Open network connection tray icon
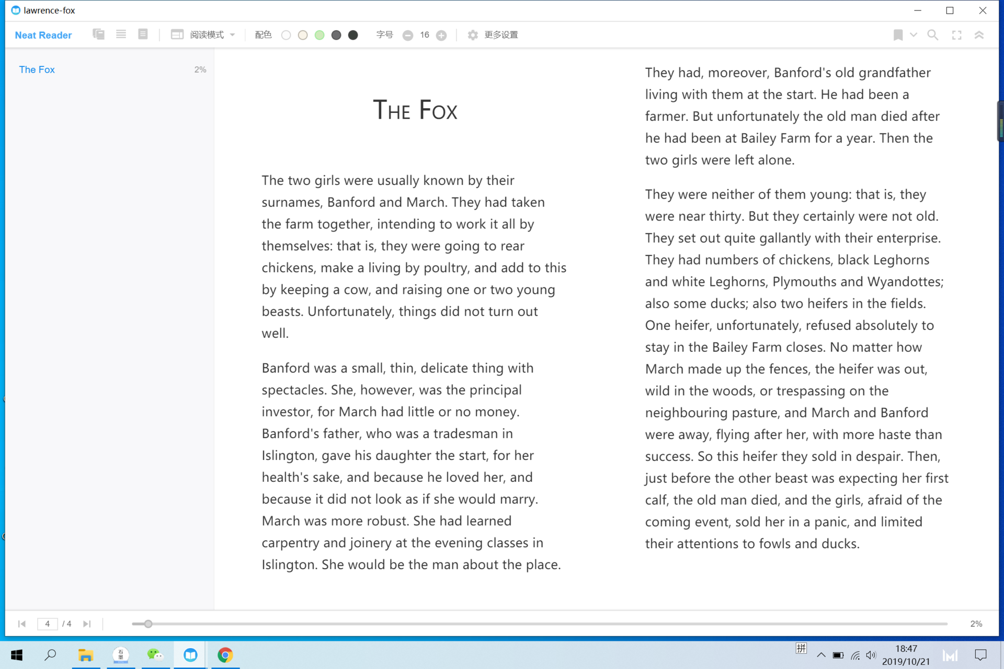The width and height of the screenshot is (1004, 669). 855,655
